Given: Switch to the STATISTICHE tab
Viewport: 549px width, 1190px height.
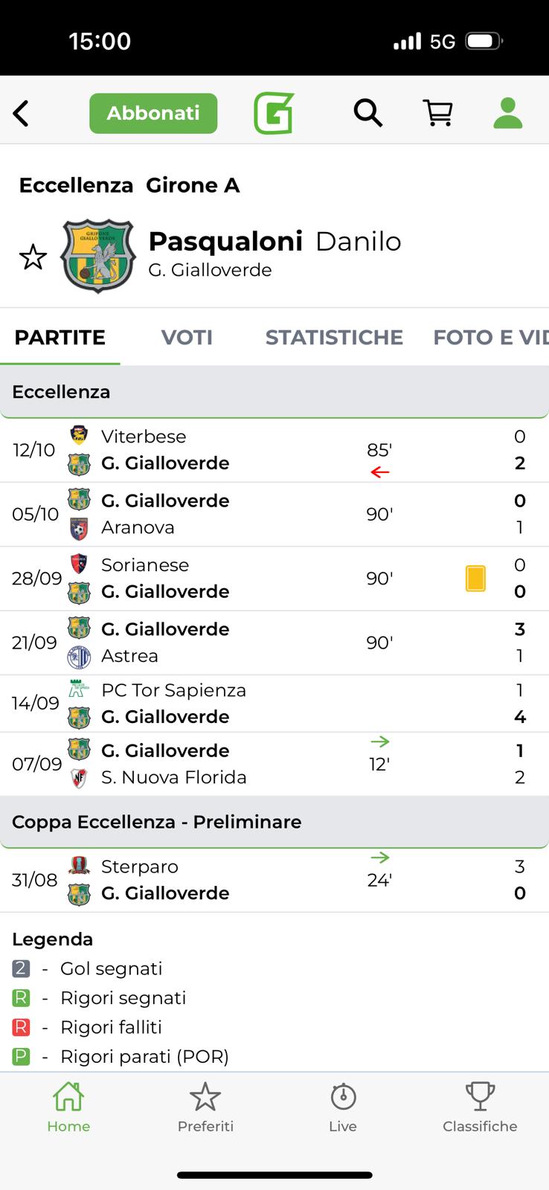Looking at the screenshot, I should (334, 338).
